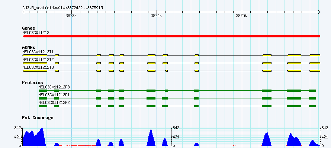Click the Proteins track title
331x148 pixels.
(32, 83)
